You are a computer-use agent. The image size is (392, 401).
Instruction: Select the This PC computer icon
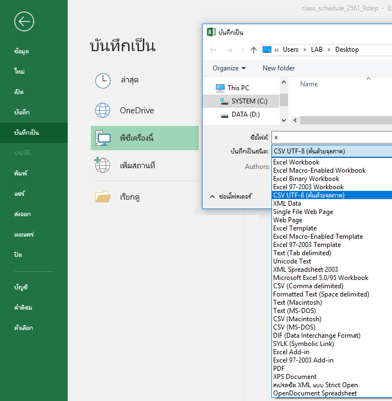tap(103, 138)
